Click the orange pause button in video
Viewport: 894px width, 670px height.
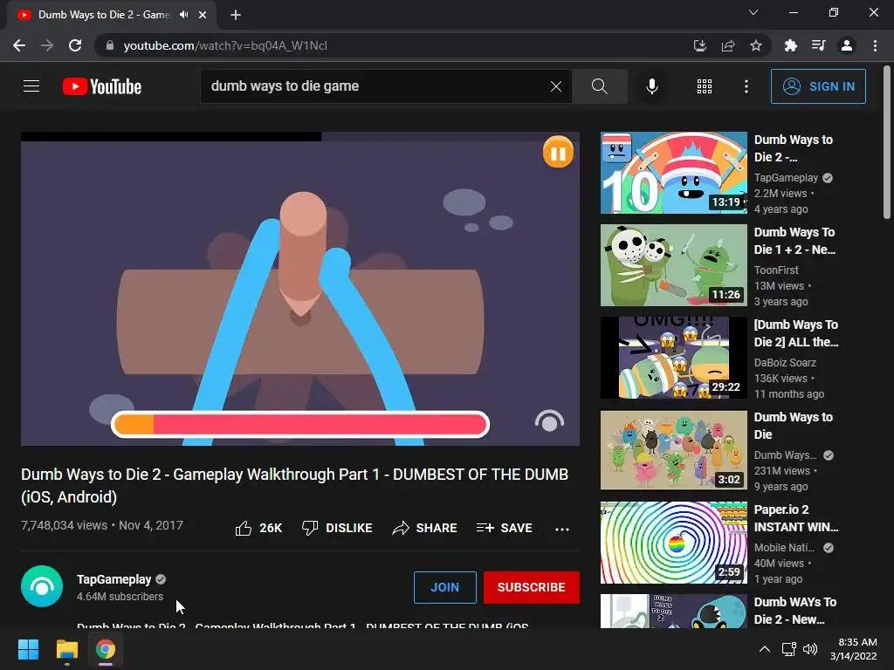pos(558,152)
